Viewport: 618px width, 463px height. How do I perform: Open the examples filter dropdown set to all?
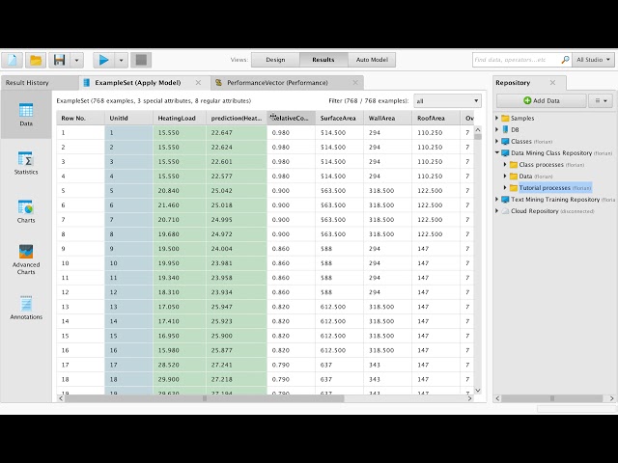pos(447,101)
